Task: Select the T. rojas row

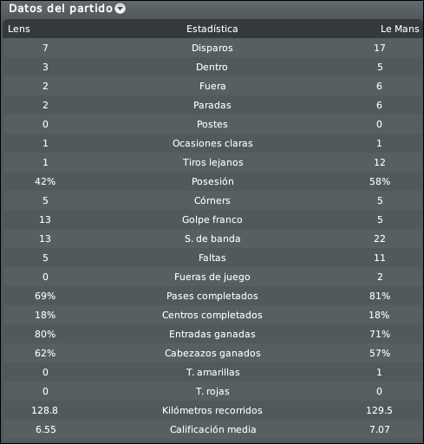Action: coord(212,391)
